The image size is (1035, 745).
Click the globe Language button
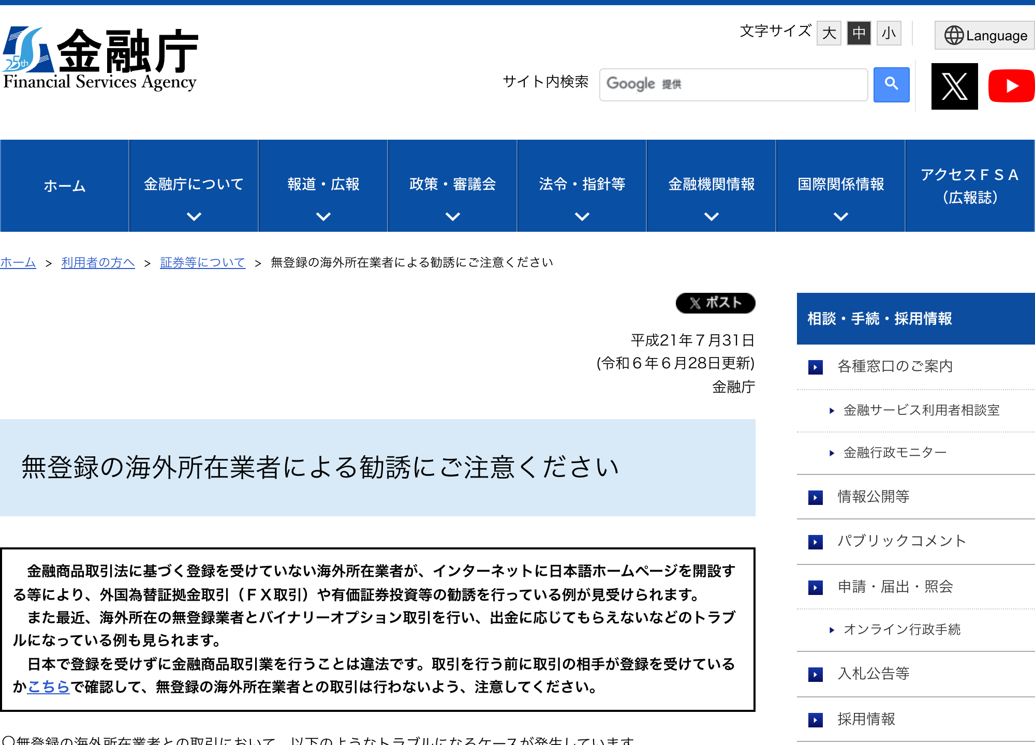[x=985, y=35]
